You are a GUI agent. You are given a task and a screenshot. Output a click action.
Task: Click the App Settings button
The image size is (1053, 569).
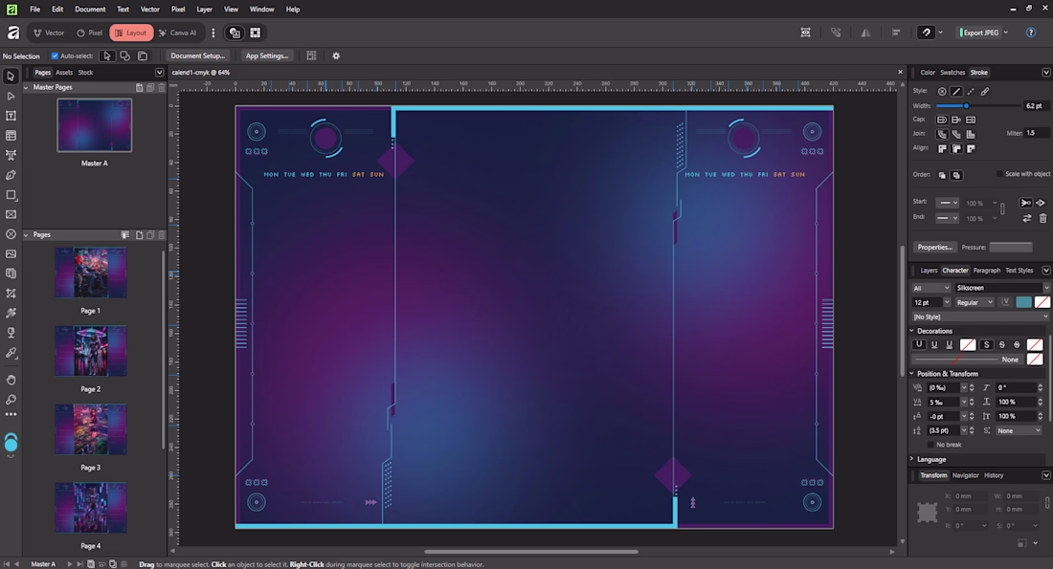(x=267, y=55)
